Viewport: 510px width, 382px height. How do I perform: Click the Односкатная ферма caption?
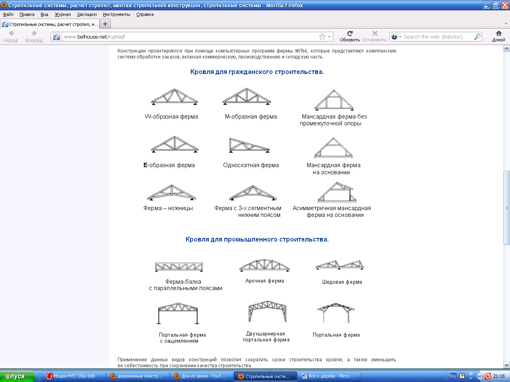[251, 165]
